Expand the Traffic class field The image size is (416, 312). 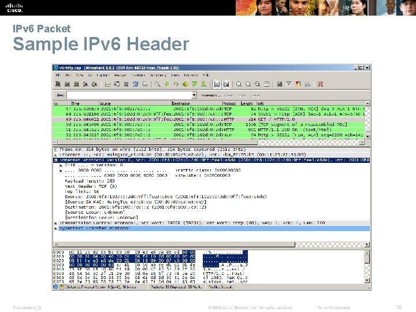click(x=61, y=170)
